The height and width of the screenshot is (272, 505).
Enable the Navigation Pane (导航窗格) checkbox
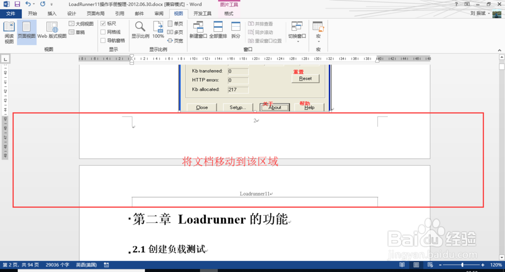103,40
